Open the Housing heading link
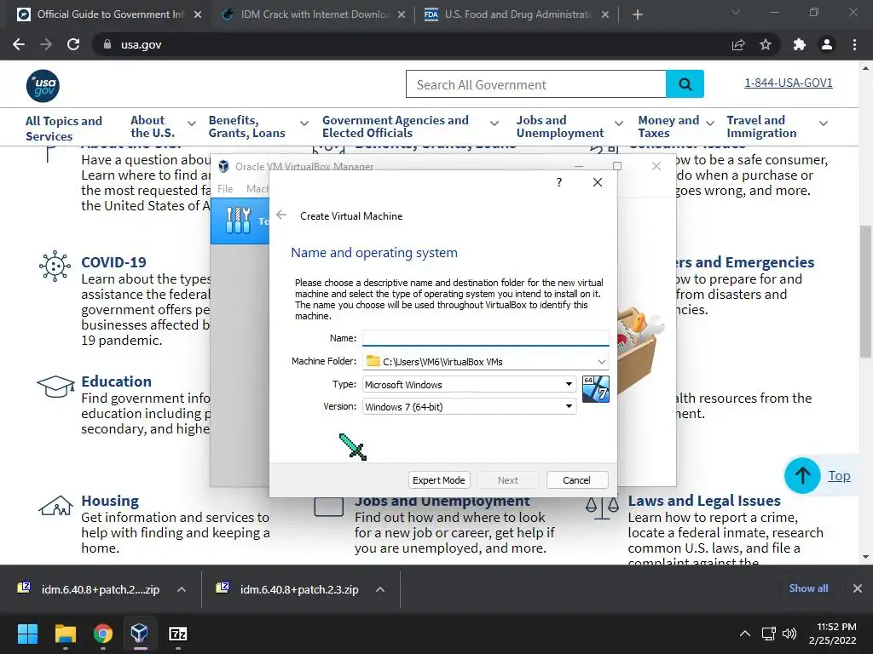Image resolution: width=873 pixels, height=654 pixels. pyautogui.click(x=110, y=501)
